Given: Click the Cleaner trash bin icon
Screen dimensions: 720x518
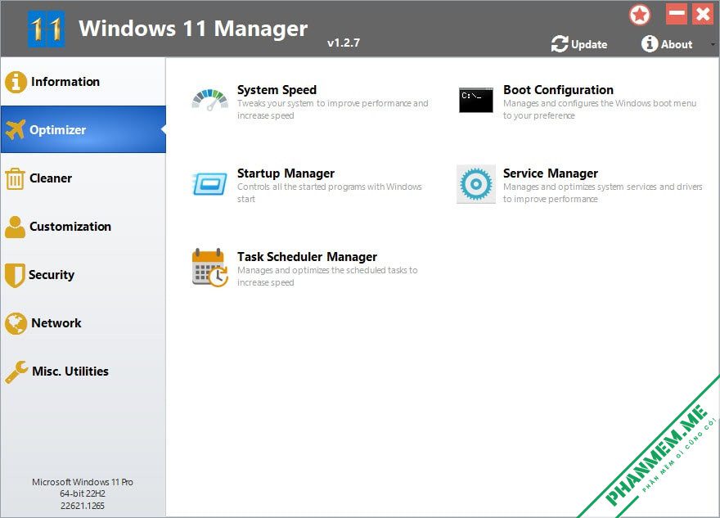Looking at the screenshot, I should [x=16, y=178].
